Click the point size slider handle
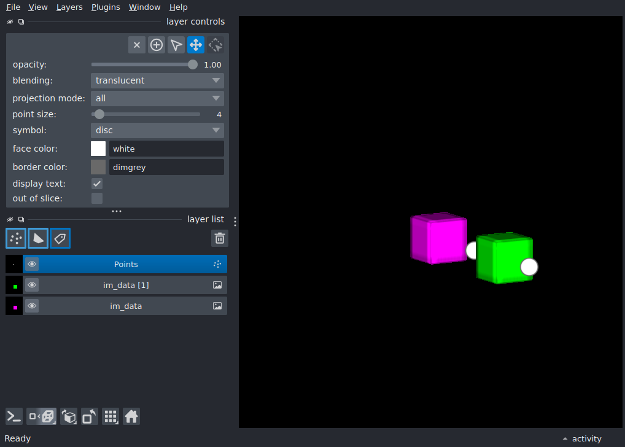This screenshot has width=625, height=447. click(99, 114)
